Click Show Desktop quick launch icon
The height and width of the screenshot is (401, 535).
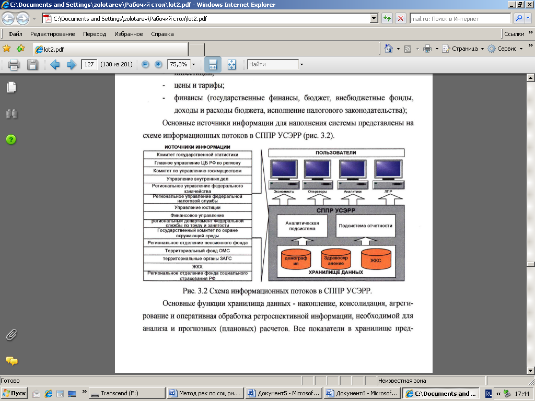coord(72,394)
